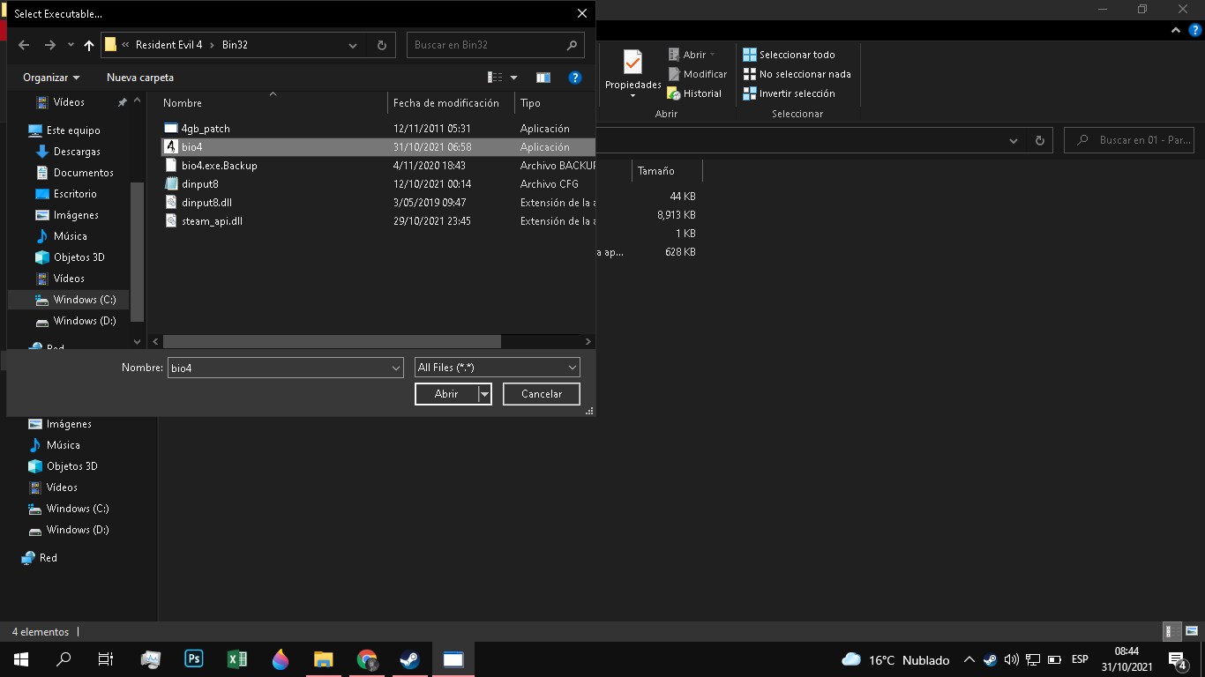Refresh the Bin32 folder listing

pos(381,45)
